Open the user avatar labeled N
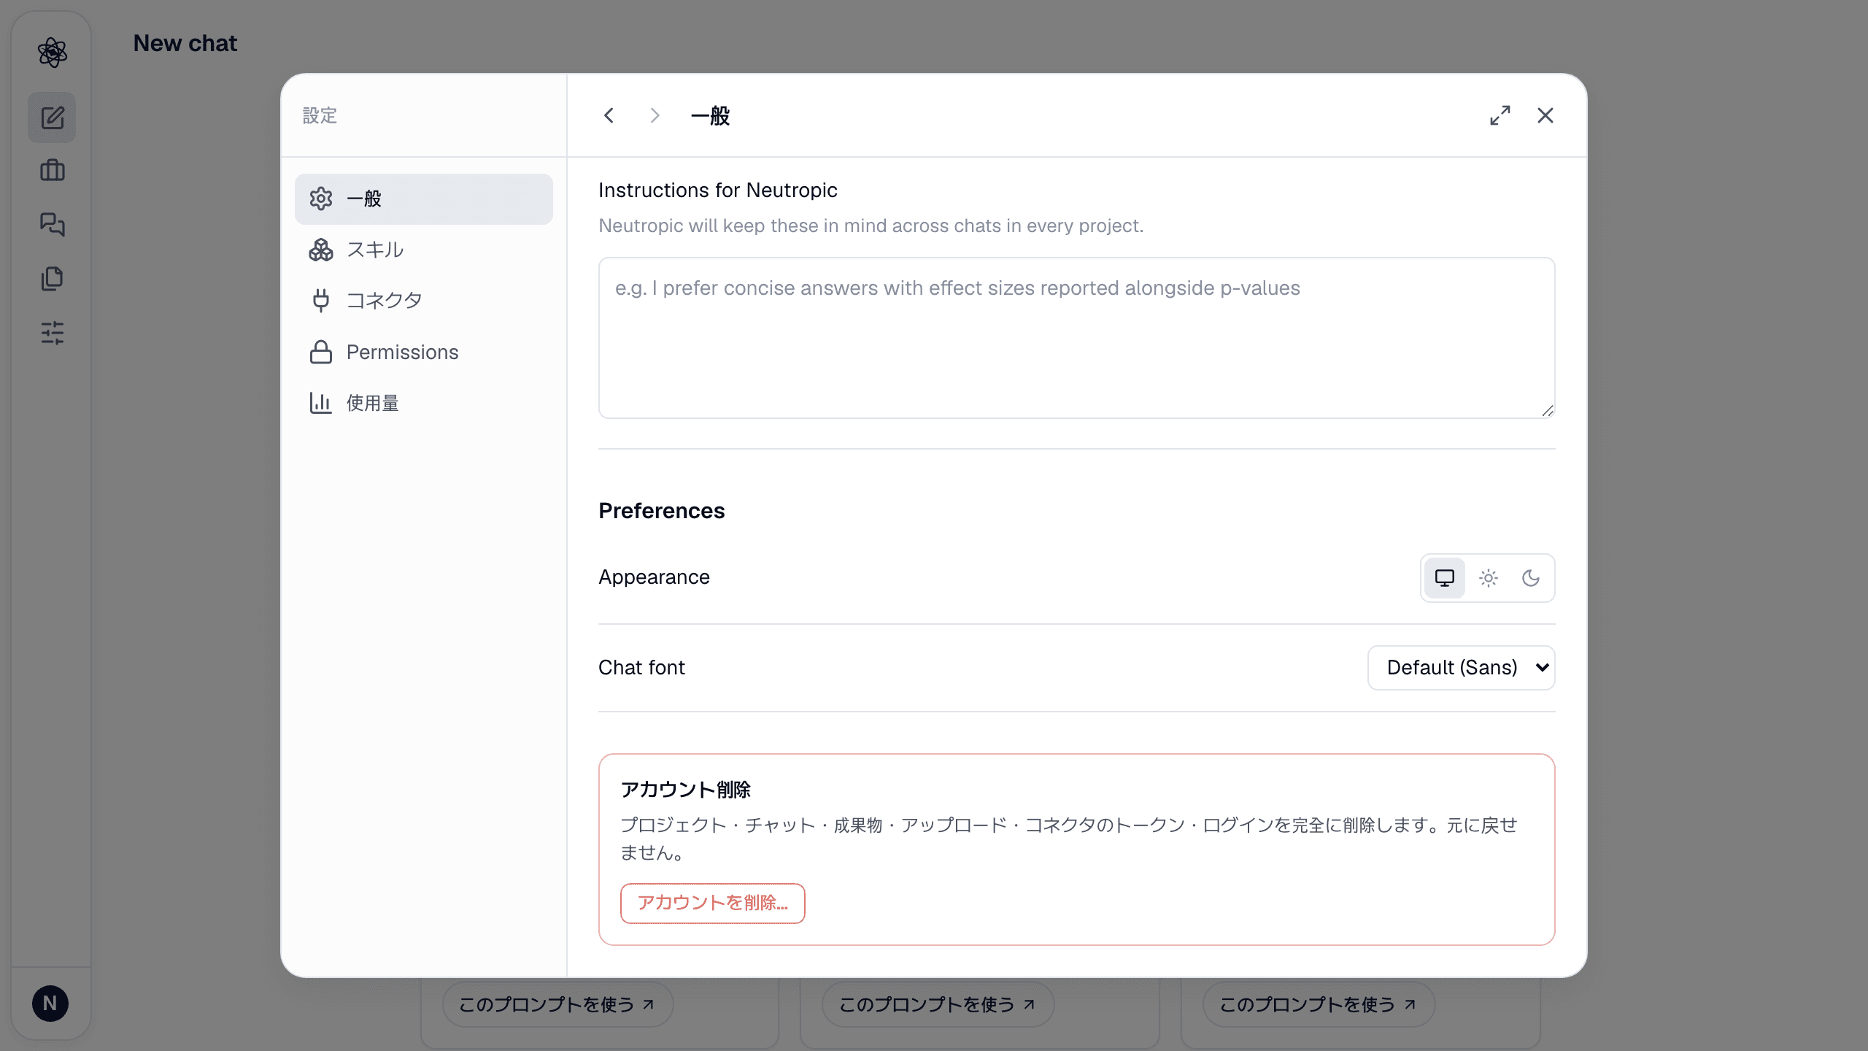 tap(50, 1004)
